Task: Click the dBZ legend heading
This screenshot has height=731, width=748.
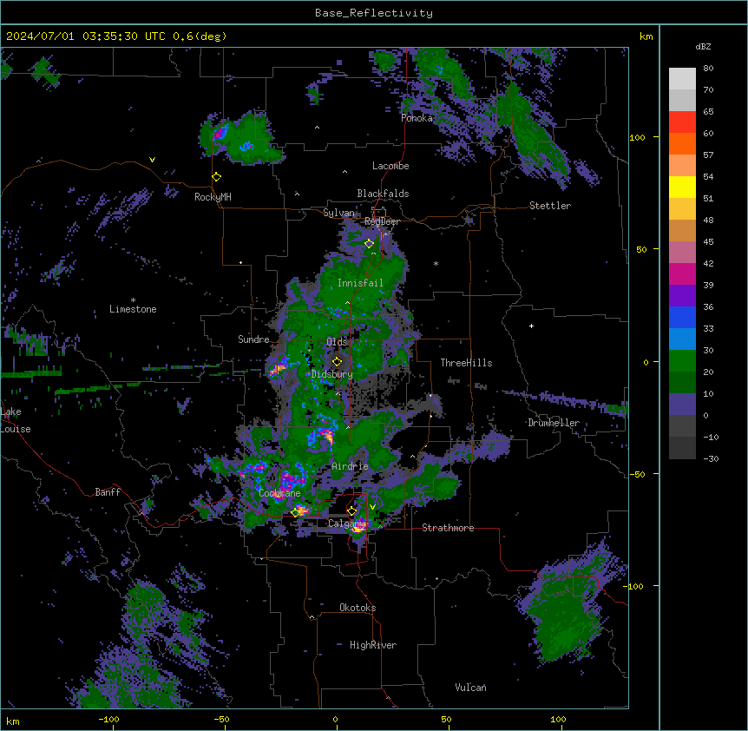Action: [703, 47]
